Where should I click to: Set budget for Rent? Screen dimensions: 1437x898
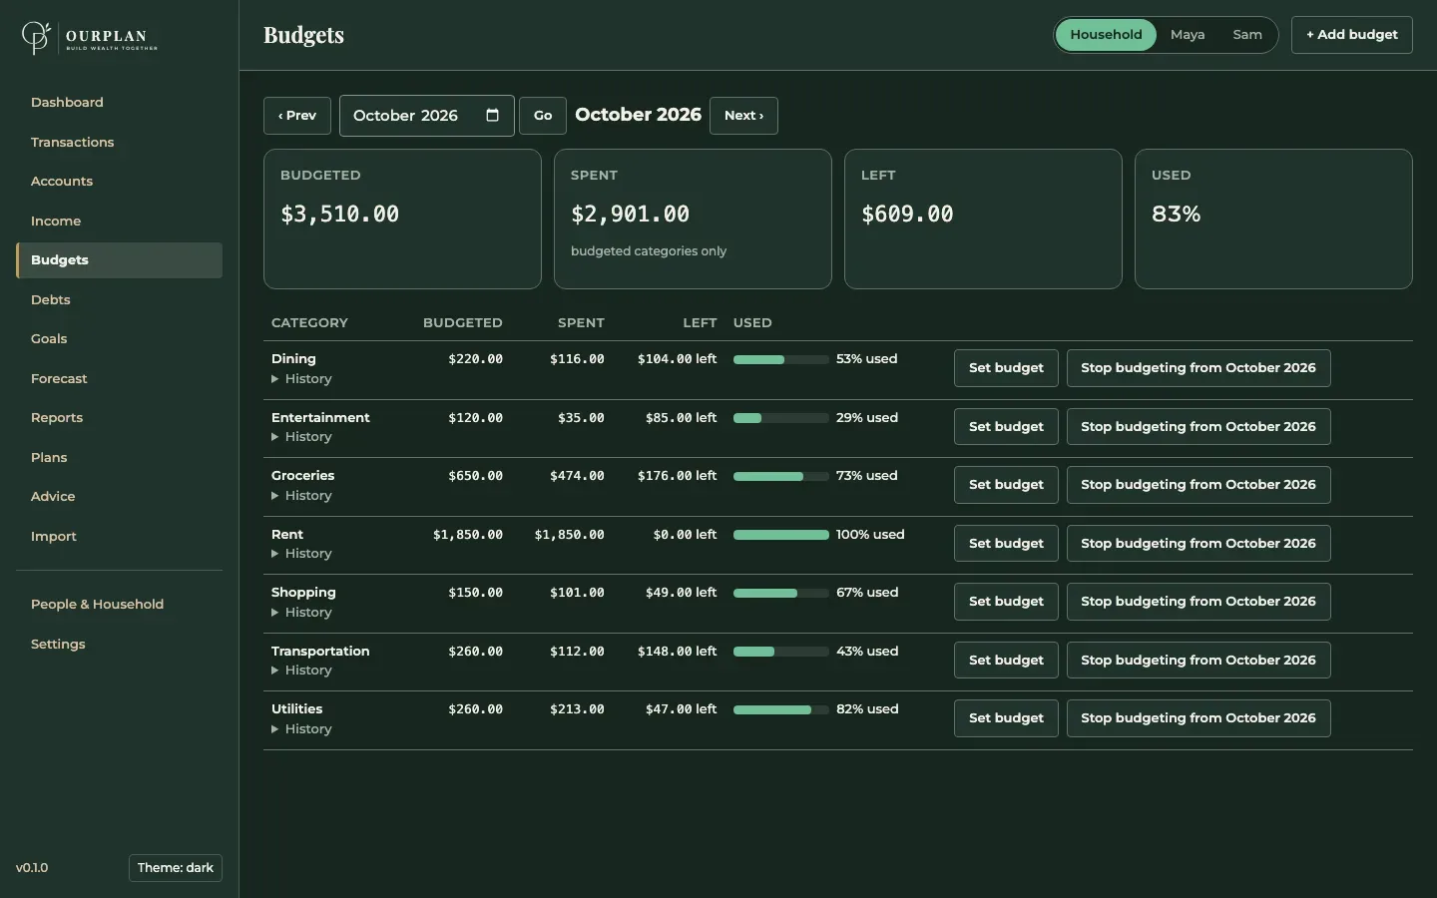(1006, 544)
